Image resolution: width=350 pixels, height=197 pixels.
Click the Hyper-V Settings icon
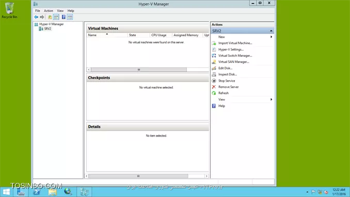pos(214,50)
